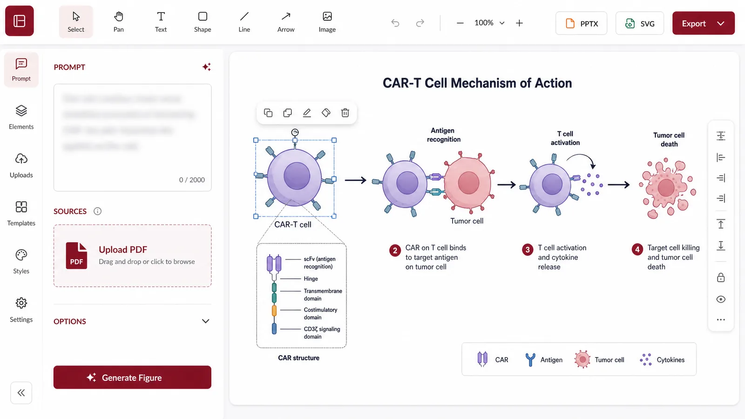Zoom out with the minus icon
The image size is (745, 419).
(460, 23)
